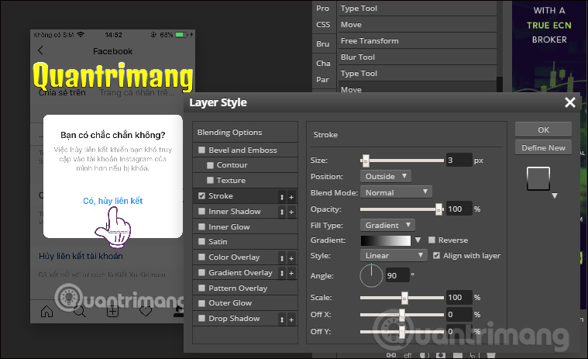588x359 pixels.
Task: Open the Par side panel tab
Action: tap(322, 80)
